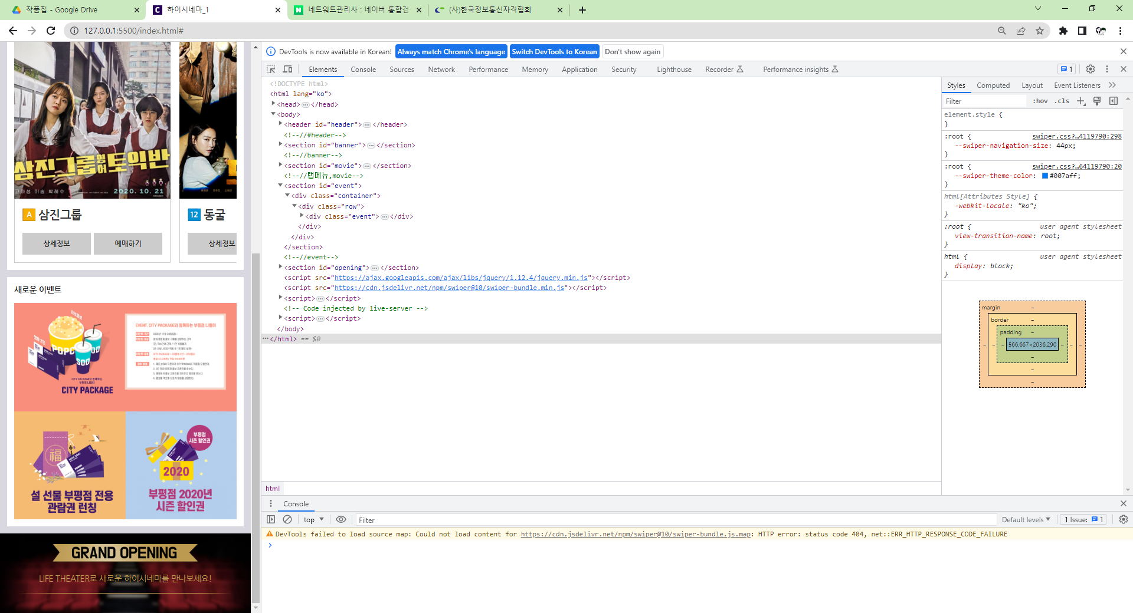Open a new browser tab with plus
The height and width of the screenshot is (613, 1133).
tap(582, 10)
